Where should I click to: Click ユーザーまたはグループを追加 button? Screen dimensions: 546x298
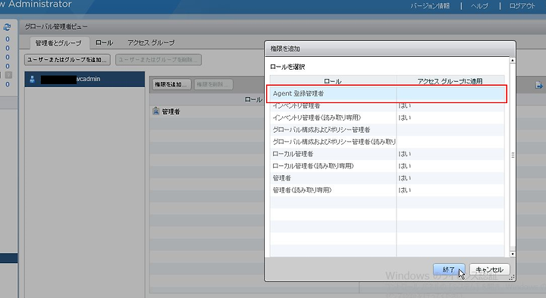point(67,60)
